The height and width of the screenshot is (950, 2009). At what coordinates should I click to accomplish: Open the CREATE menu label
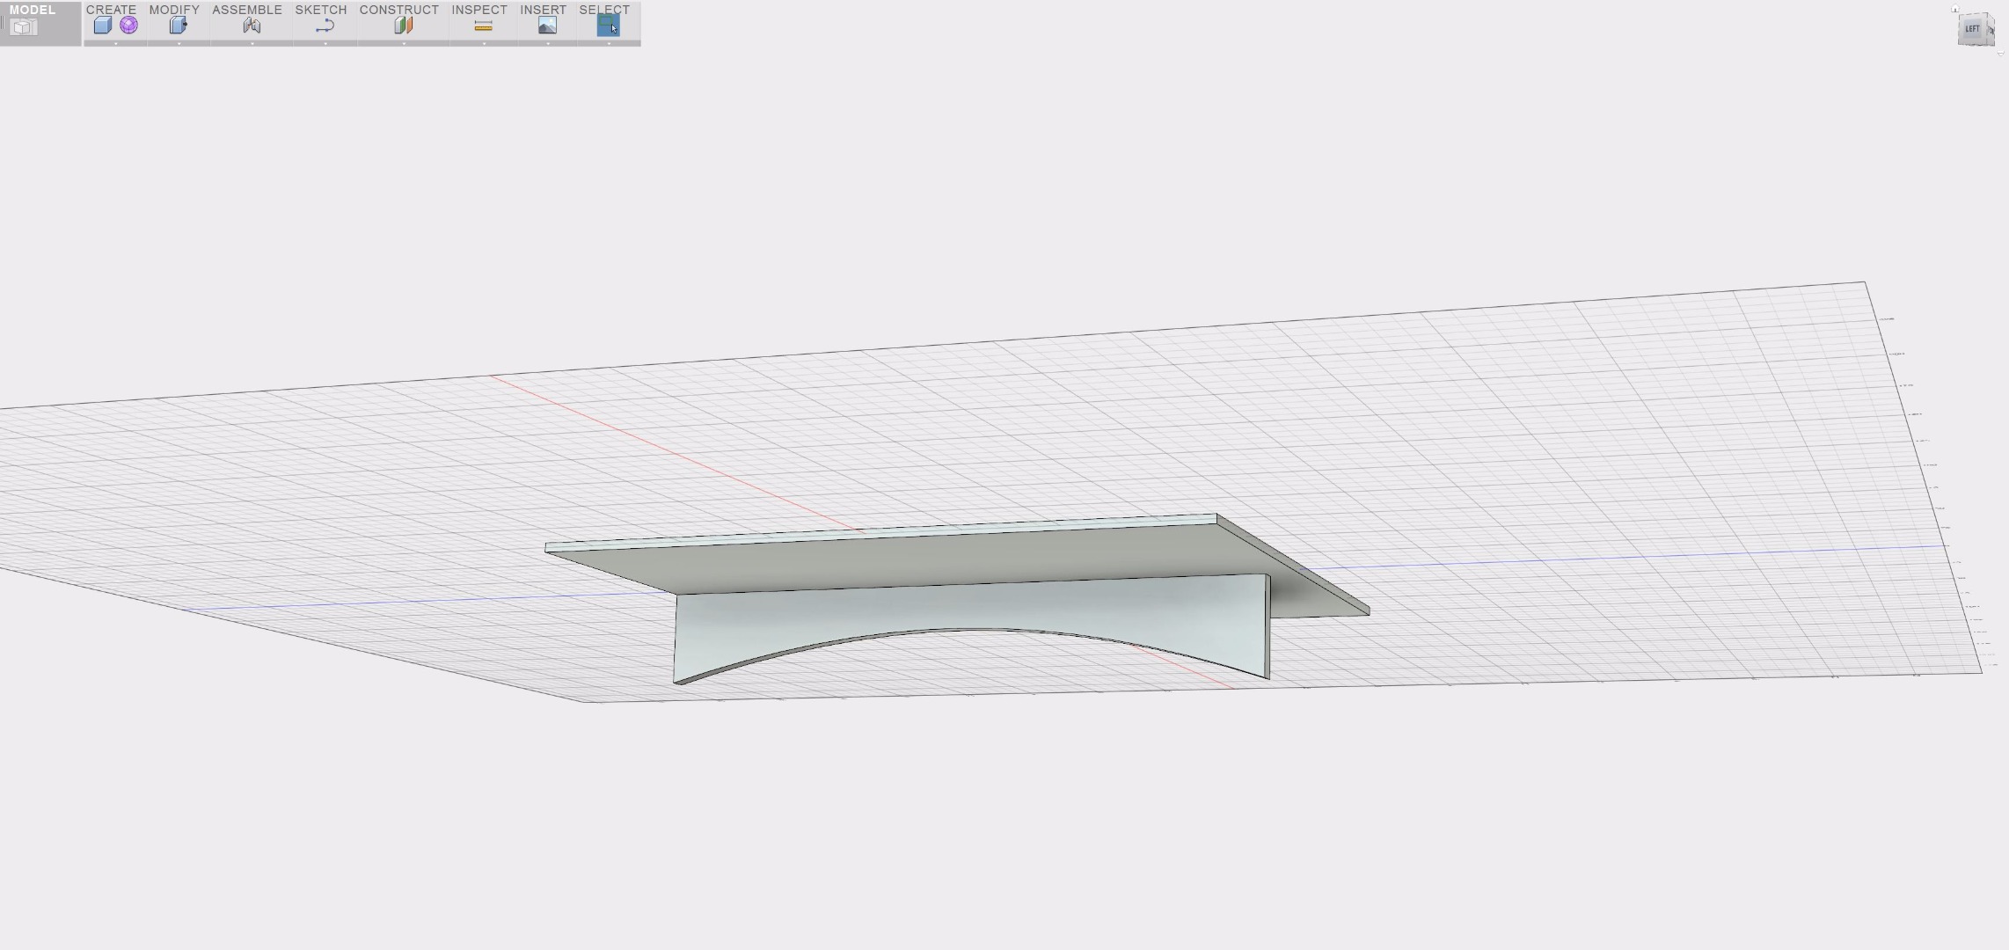111,10
